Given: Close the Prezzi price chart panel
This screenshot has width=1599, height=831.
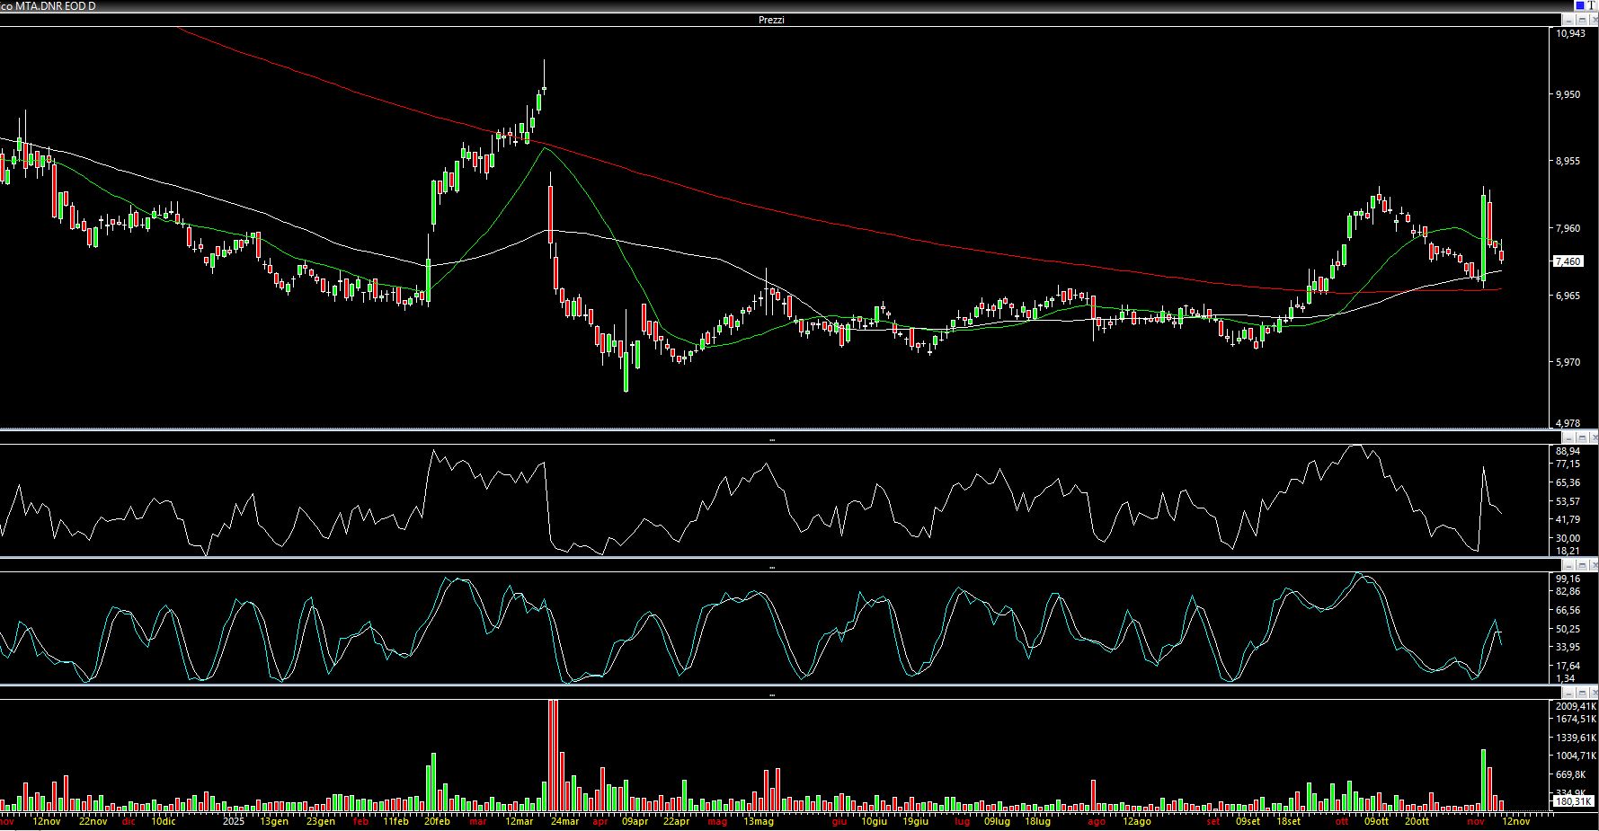Looking at the screenshot, I should 1594,20.
